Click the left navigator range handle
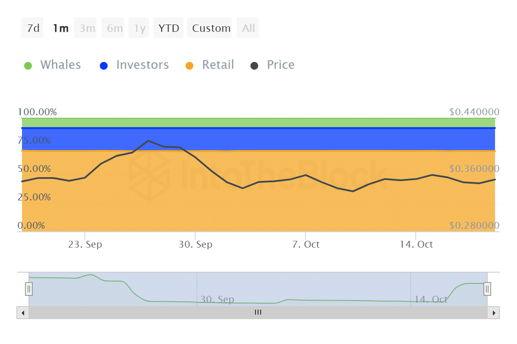 pos(29,289)
